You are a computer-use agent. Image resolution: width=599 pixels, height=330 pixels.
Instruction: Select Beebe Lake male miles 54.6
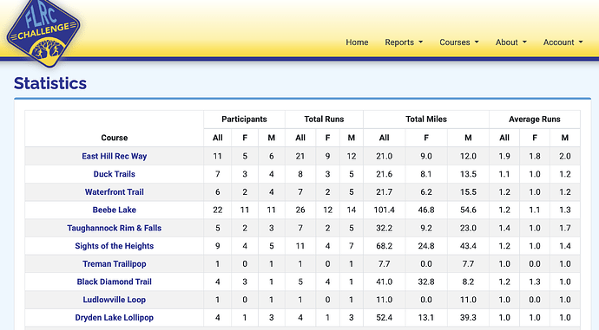click(x=468, y=210)
